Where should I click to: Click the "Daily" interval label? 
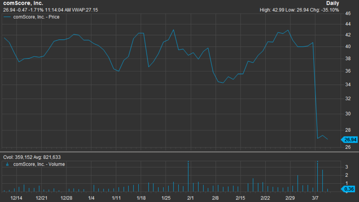pos(333,4)
